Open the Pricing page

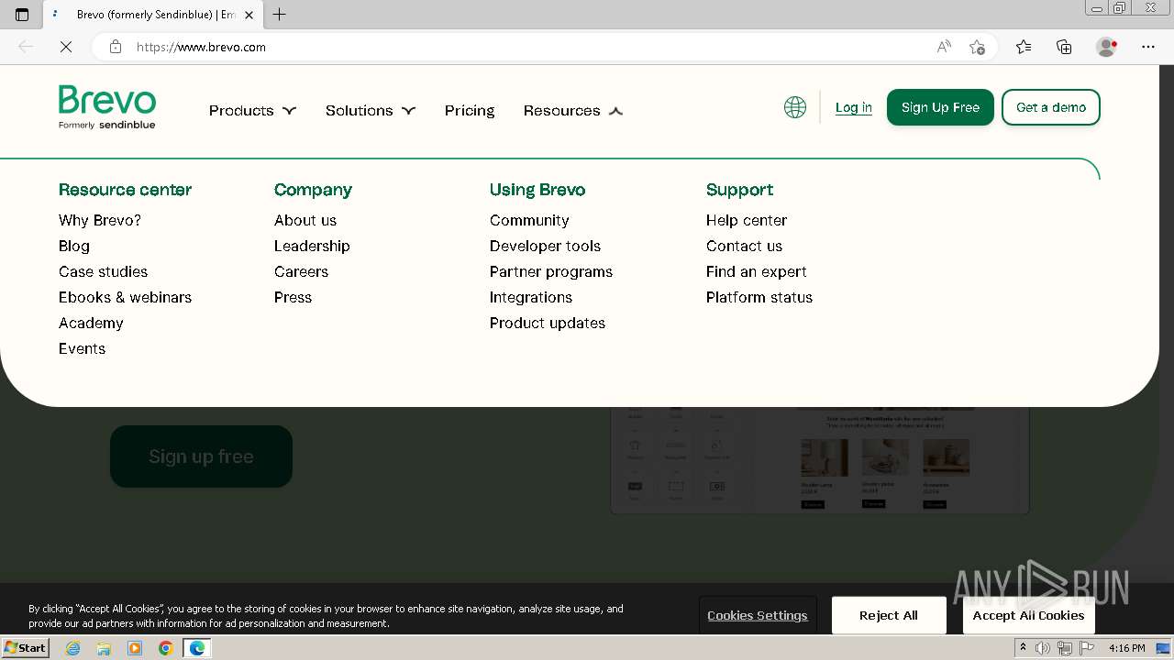(x=470, y=111)
